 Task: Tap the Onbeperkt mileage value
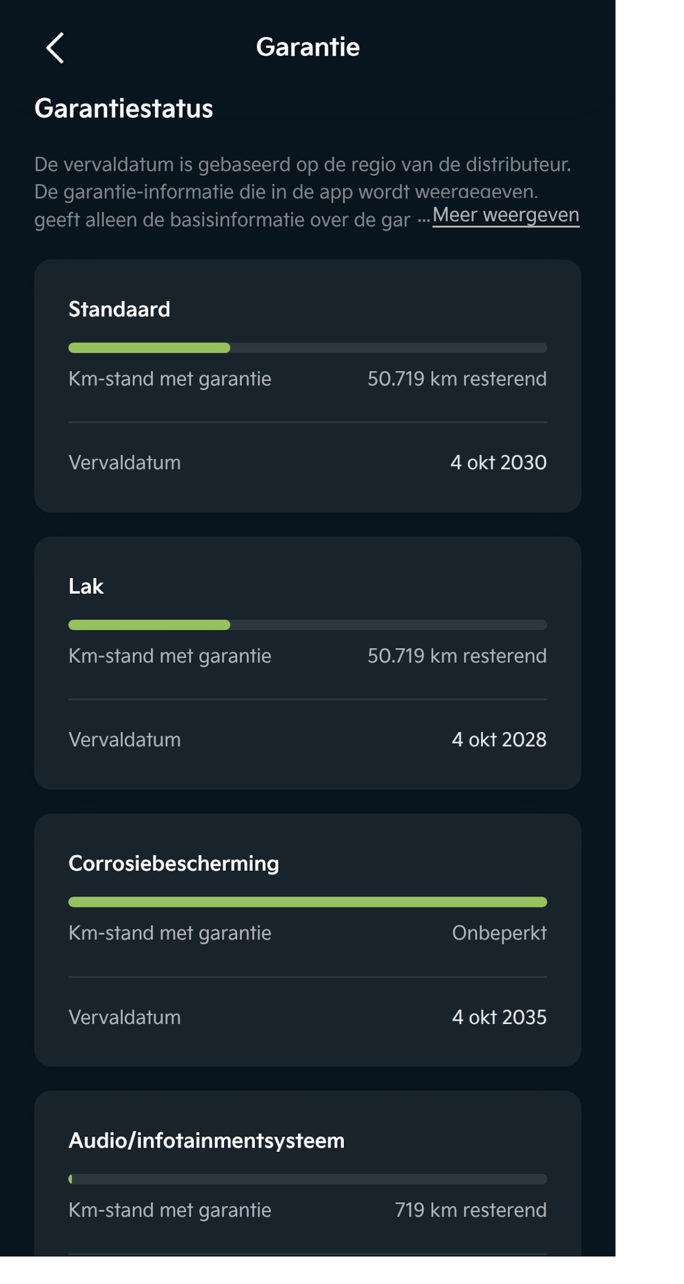click(x=499, y=933)
